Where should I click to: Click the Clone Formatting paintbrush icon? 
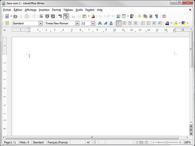93,16
